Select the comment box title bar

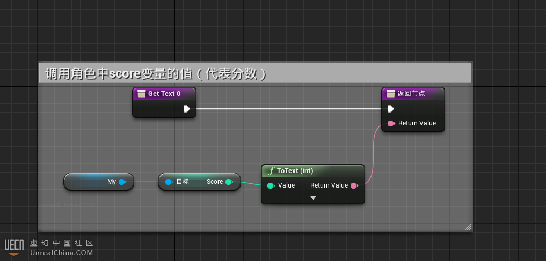(x=255, y=73)
